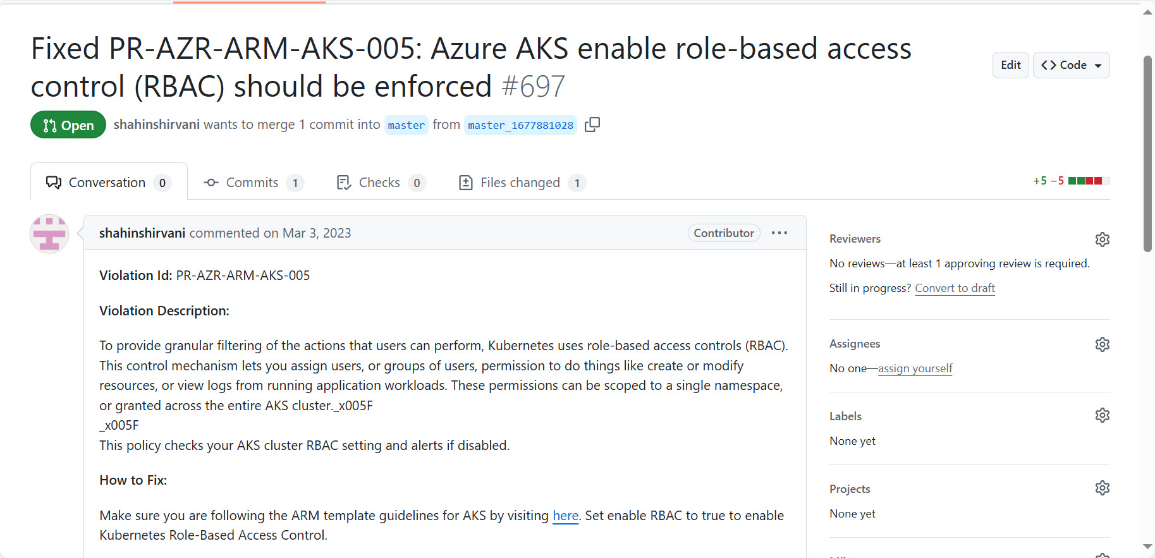This screenshot has width=1155, height=558.
Task: Click the Contributor badge on the comment
Action: pyautogui.click(x=724, y=233)
